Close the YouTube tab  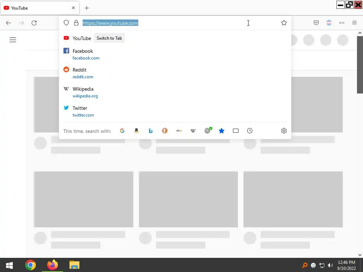pyautogui.click(x=73, y=8)
